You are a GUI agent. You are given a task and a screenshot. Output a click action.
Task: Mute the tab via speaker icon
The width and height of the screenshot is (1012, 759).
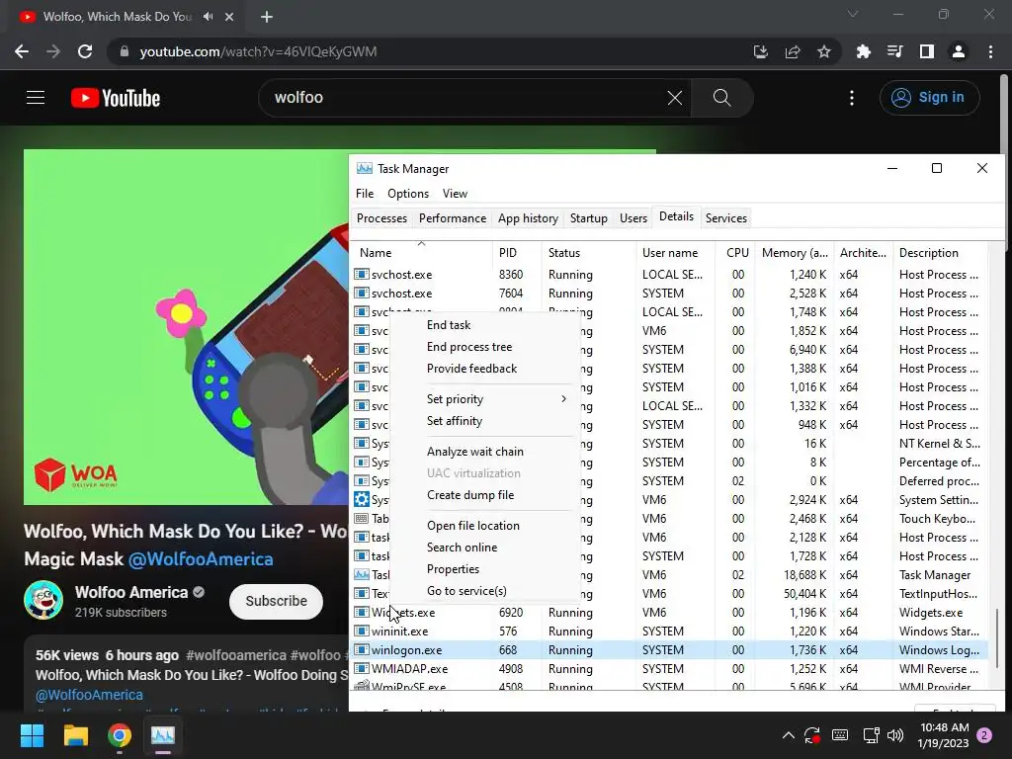point(208,17)
